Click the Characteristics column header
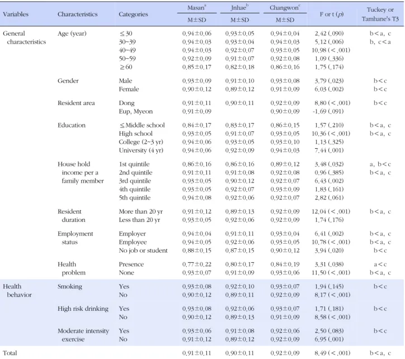 coord(78,14)
